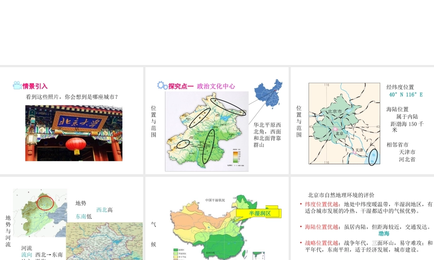
Task: Select the red 战略位置优越 bullet
Action: point(322,243)
